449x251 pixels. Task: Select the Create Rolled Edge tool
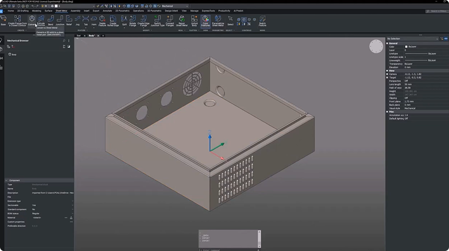113,21
